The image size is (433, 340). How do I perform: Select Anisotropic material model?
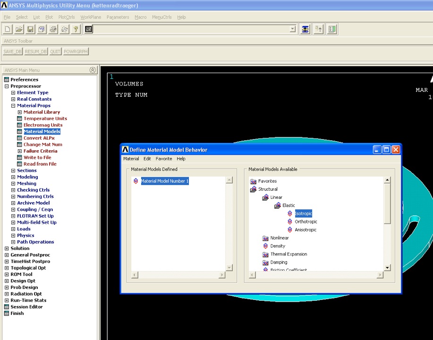[x=306, y=230]
